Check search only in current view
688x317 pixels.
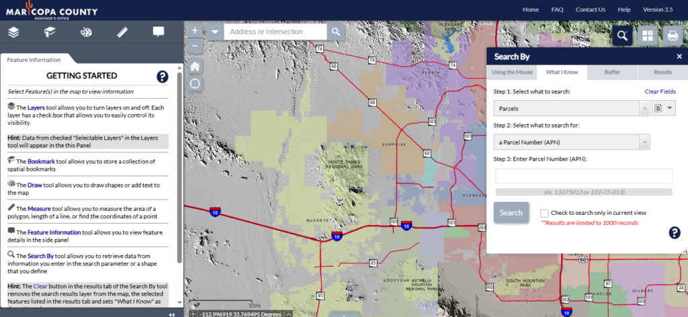point(544,213)
